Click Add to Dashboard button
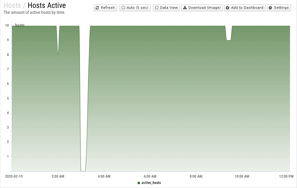 [245, 8]
